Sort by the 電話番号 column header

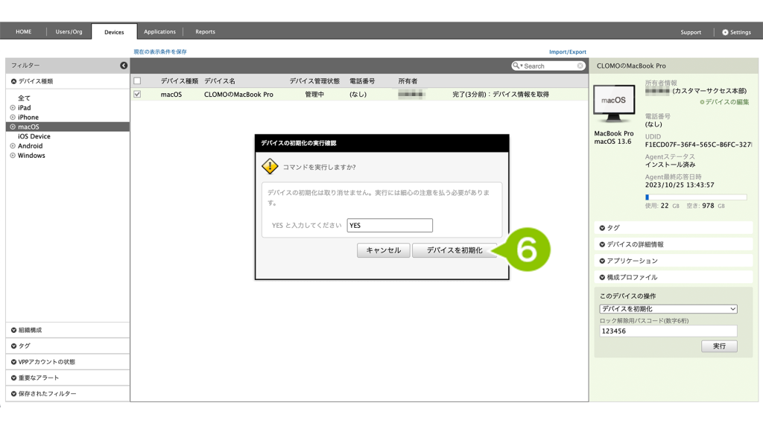click(x=362, y=81)
